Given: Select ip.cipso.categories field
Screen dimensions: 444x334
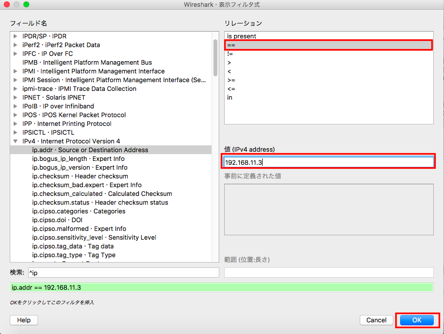Looking at the screenshot, I should 111,211.
